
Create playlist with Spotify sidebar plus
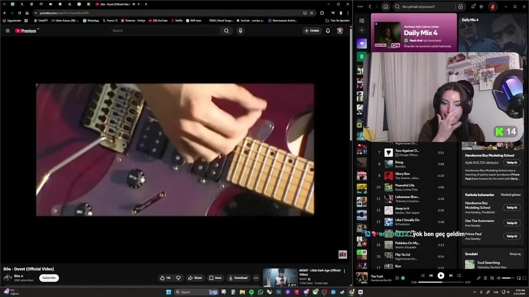(x=362, y=30)
